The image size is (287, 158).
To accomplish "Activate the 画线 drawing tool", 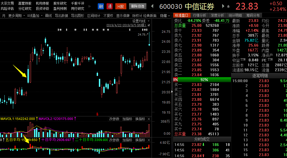I will [48, 16].
